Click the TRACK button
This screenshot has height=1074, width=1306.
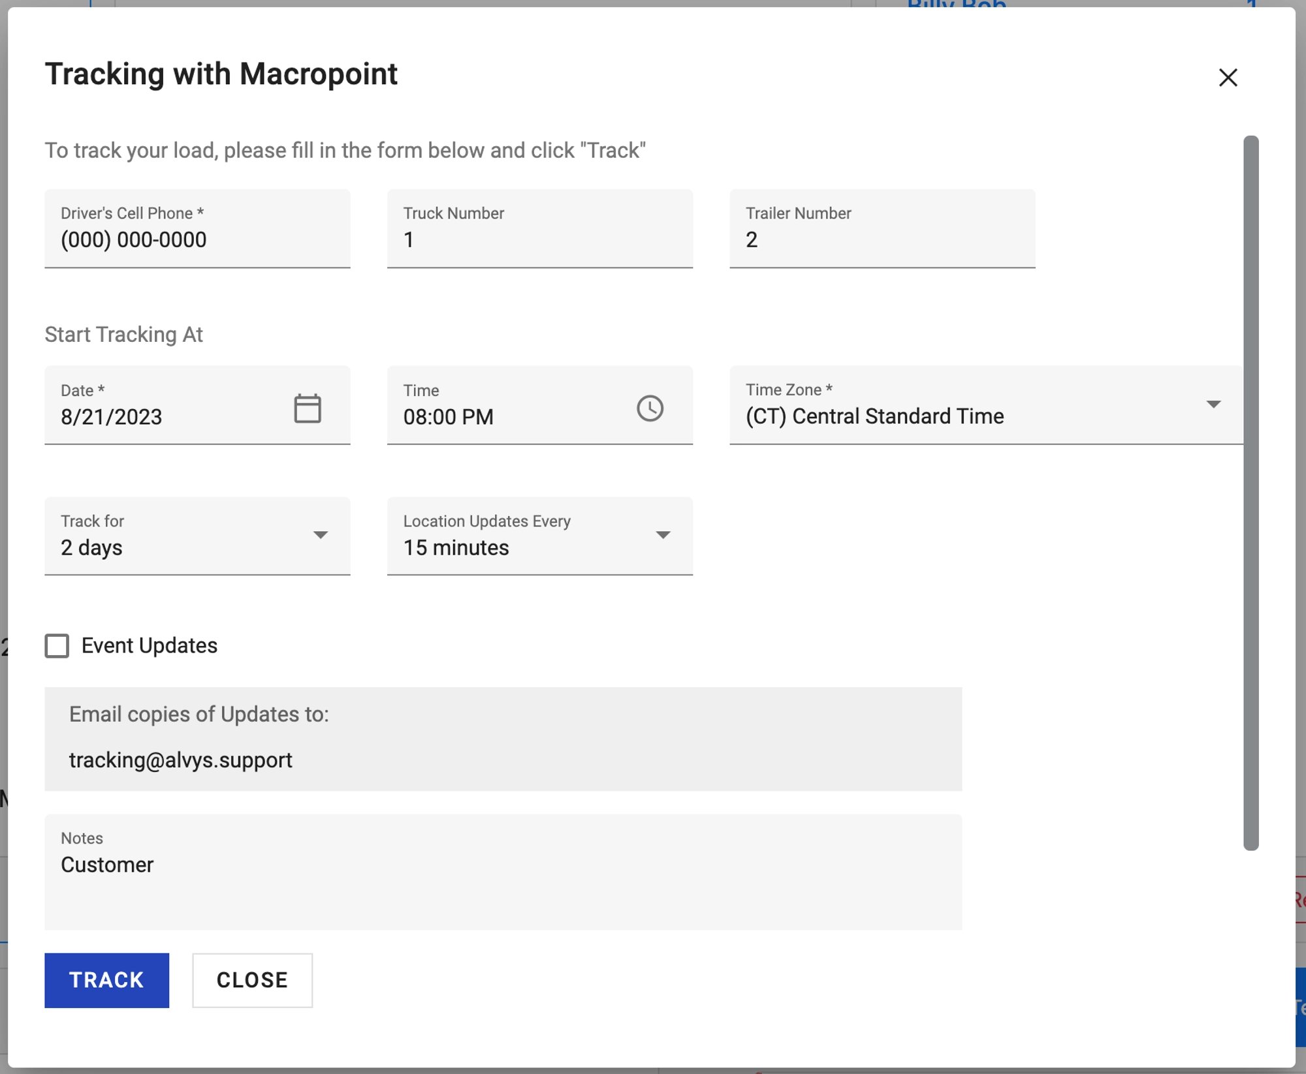pyautogui.click(x=106, y=980)
